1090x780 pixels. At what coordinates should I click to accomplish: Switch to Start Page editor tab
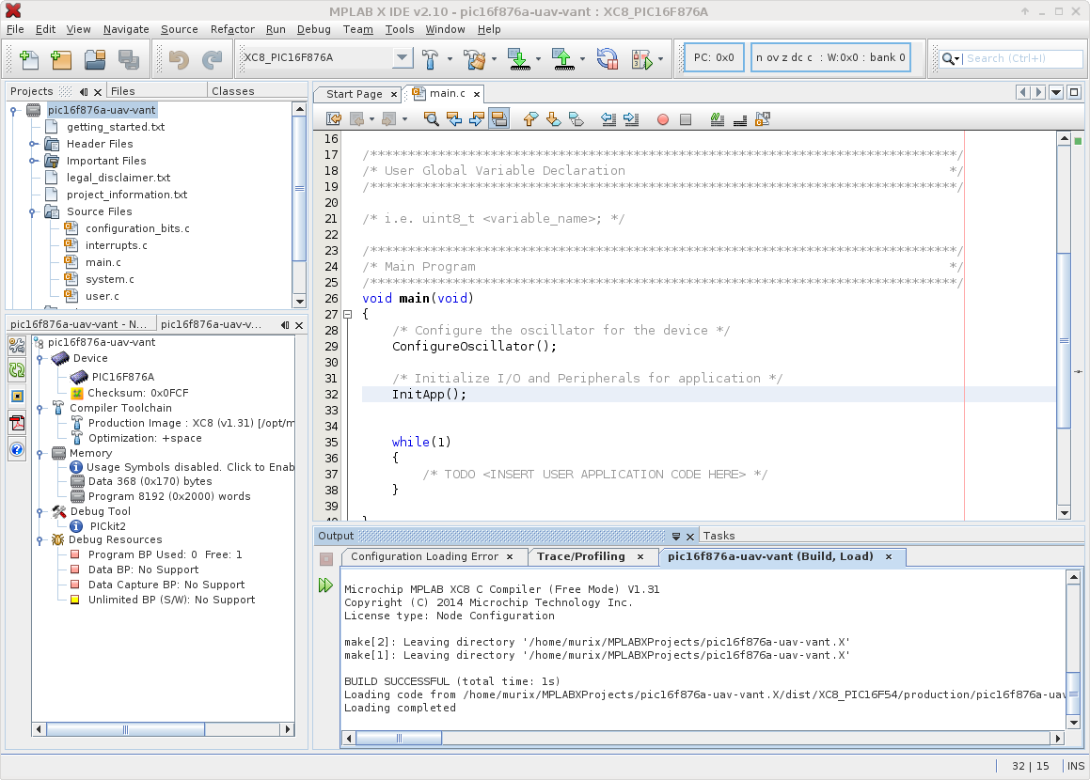[x=354, y=94]
